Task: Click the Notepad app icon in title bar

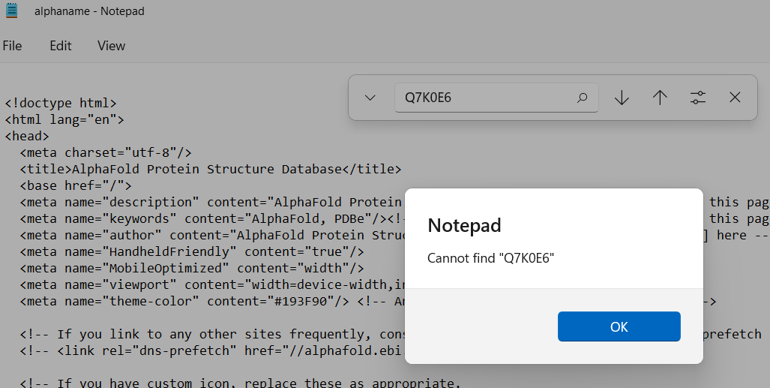Action: (11, 11)
